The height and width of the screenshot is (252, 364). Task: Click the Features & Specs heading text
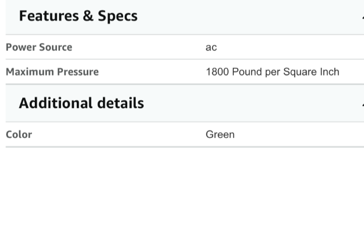tap(78, 16)
